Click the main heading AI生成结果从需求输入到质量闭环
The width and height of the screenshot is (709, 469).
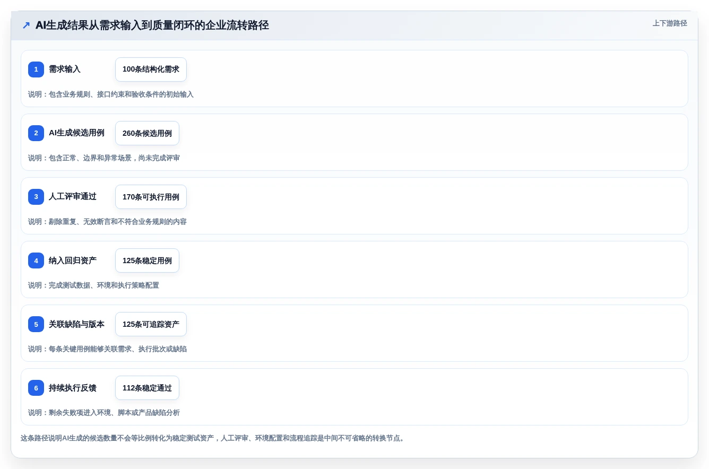coord(152,25)
